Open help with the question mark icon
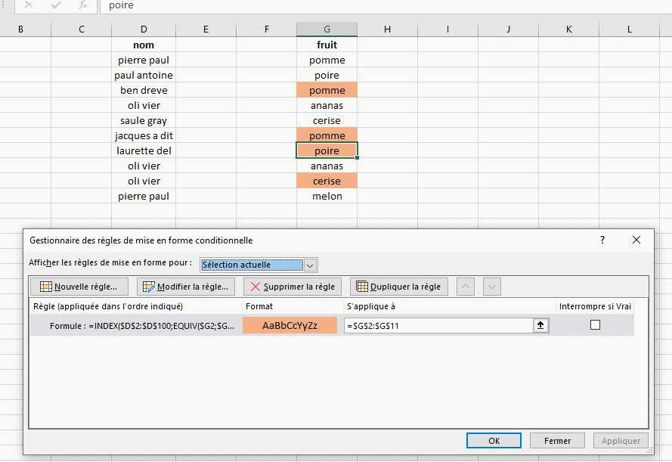672x462 pixels. (602, 240)
